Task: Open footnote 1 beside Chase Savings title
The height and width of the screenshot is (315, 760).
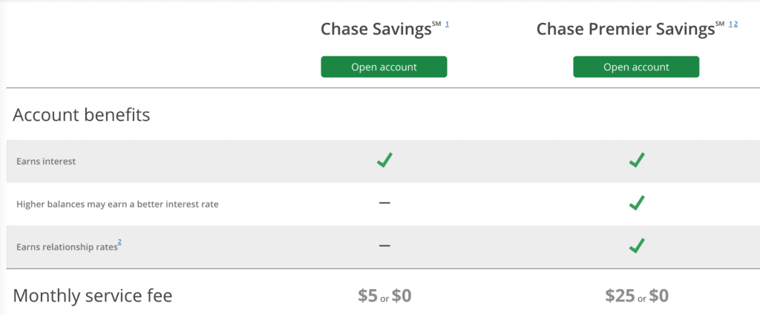Action: [x=447, y=24]
